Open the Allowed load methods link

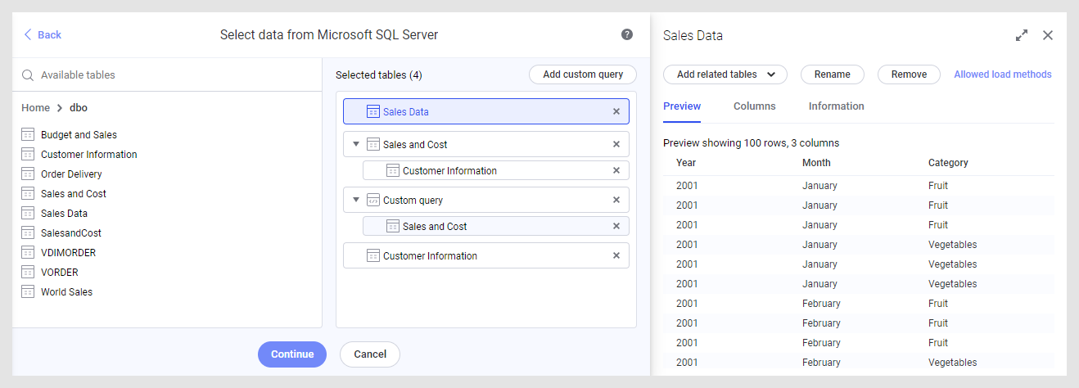[1002, 74]
